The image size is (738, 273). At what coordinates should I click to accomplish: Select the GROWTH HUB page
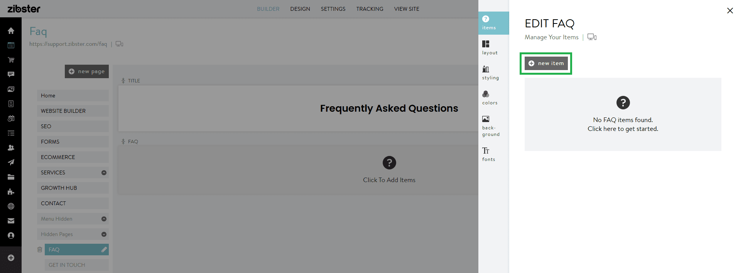(73, 188)
